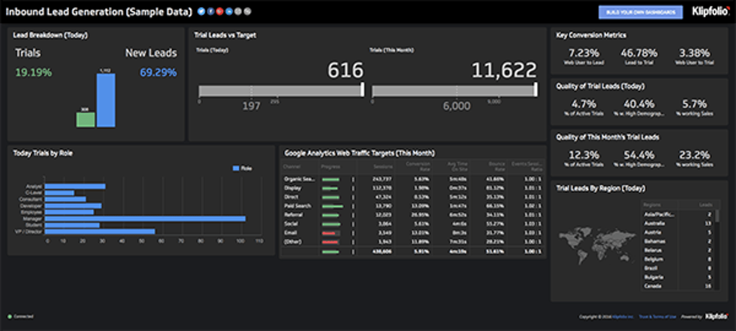
Task: Click the Trials (Today) bullet gauge bar
Action: point(281,91)
